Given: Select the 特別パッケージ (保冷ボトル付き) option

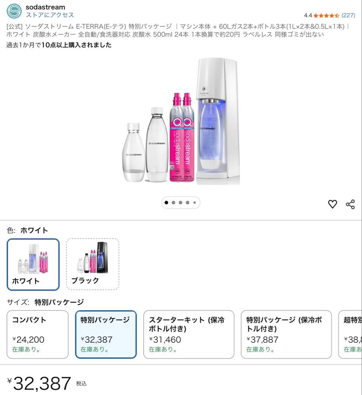Looking at the screenshot, I should pos(286,334).
